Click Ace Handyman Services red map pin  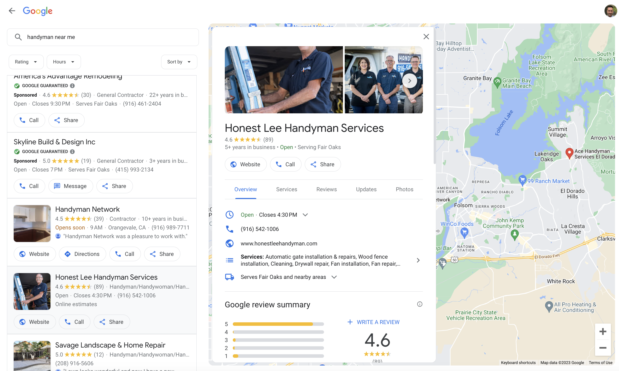tap(569, 153)
